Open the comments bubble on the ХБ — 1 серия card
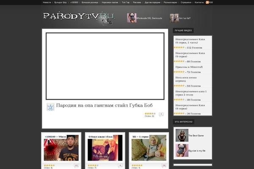This screenshot has width=254, height=169. pyautogui.click(x=164, y=166)
